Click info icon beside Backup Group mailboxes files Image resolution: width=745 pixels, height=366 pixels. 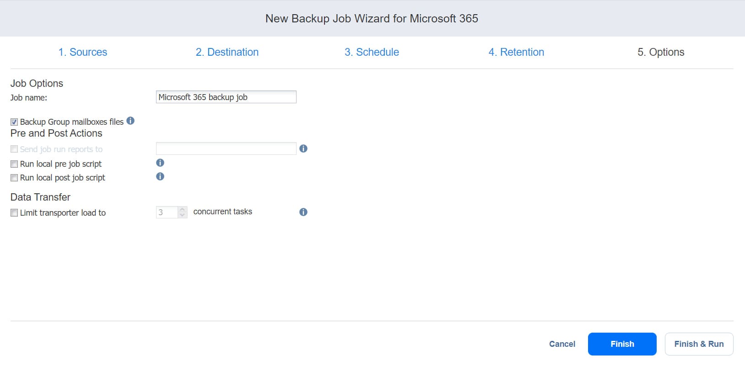(x=130, y=121)
